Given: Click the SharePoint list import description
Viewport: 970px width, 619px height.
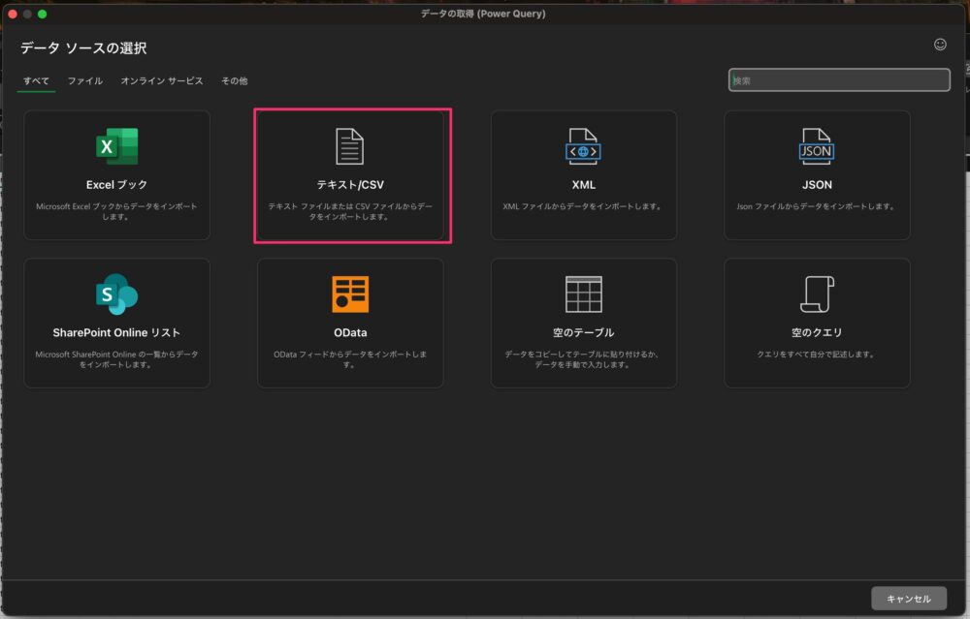Looking at the screenshot, I should coord(116,359).
